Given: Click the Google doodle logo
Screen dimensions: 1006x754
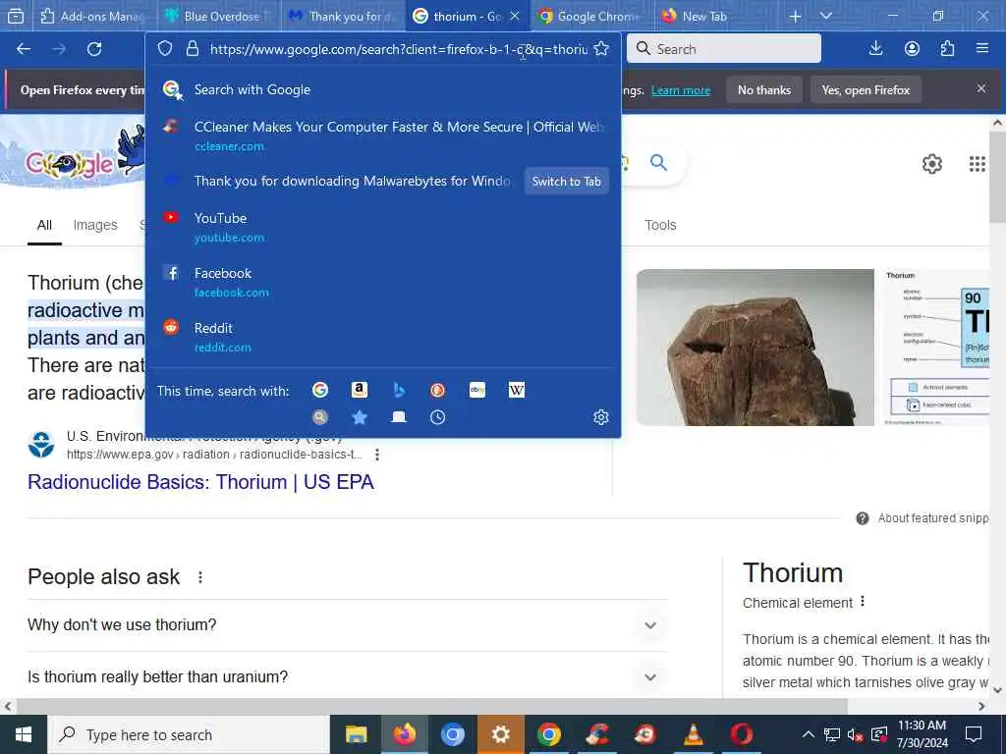Looking at the screenshot, I should [x=84, y=157].
